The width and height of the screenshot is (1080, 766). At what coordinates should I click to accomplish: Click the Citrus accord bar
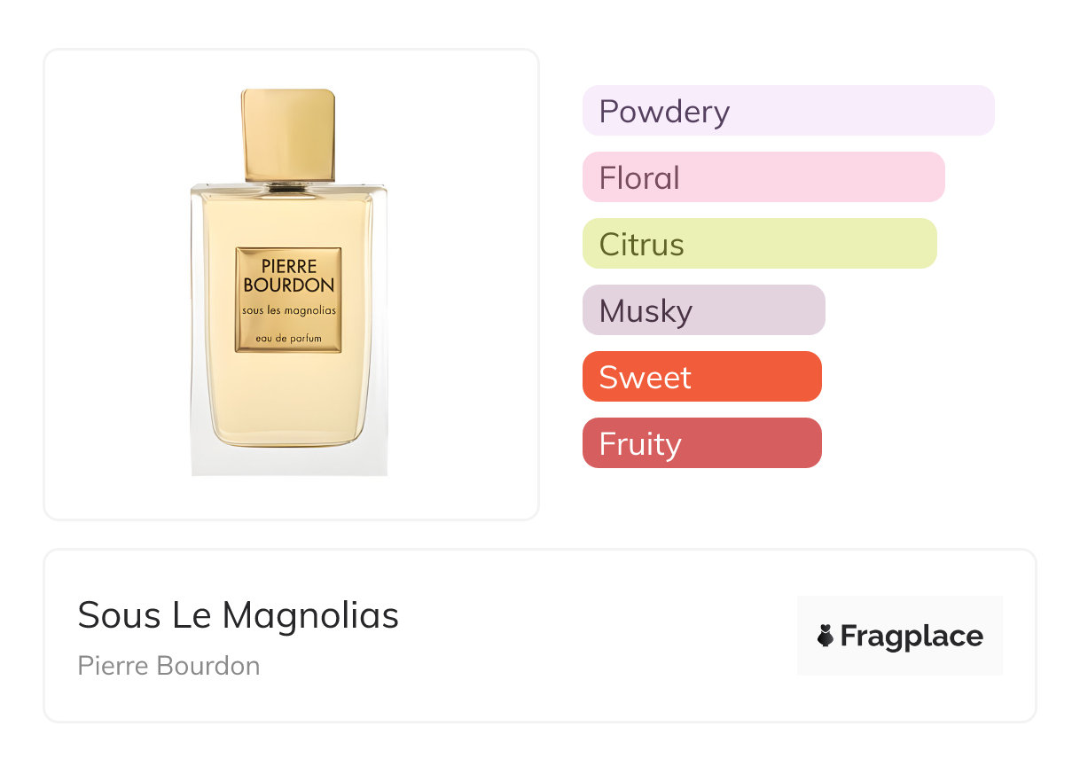click(x=759, y=244)
